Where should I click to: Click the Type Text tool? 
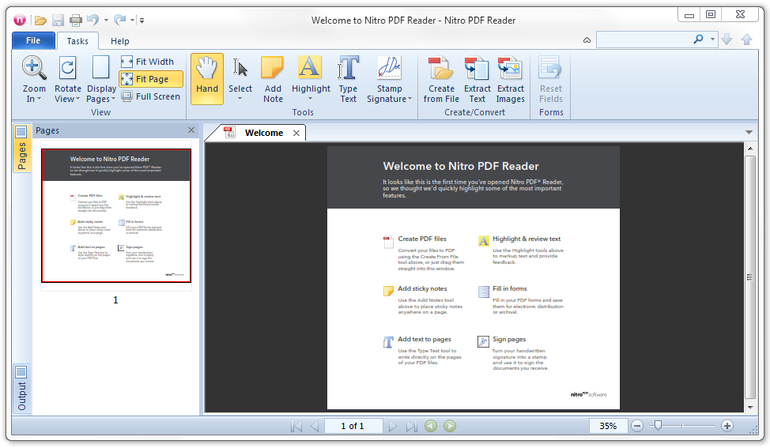pos(348,80)
